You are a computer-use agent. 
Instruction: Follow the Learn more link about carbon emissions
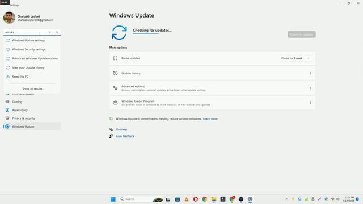click(210, 118)
